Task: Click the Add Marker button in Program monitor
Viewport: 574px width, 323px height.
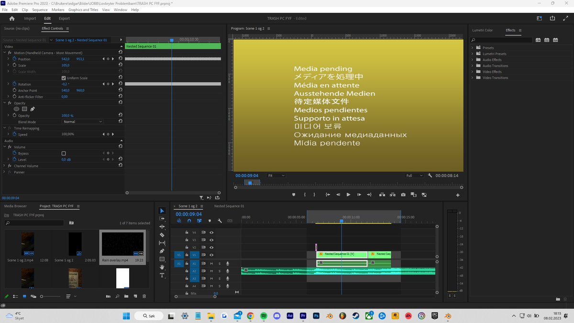Action: (x=294, y=195)
